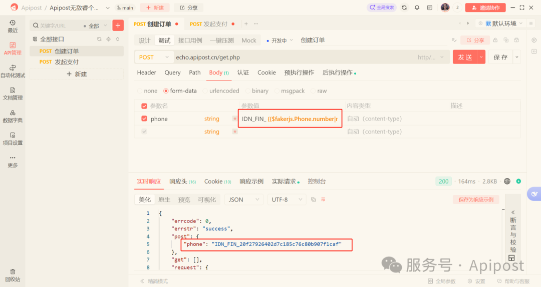Click the URL field echo.apipost.cn/get.php
The width and height of the screenshot is (541, 287).
293,57
